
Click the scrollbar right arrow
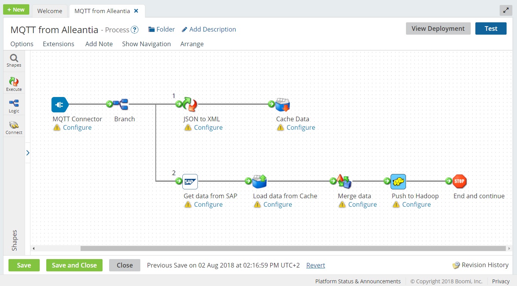point(510,249)
